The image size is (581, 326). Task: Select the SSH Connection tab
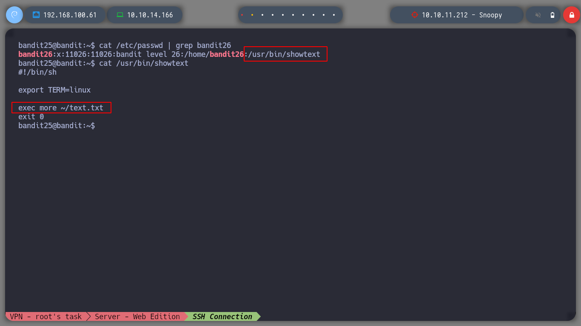click(222, 316)
